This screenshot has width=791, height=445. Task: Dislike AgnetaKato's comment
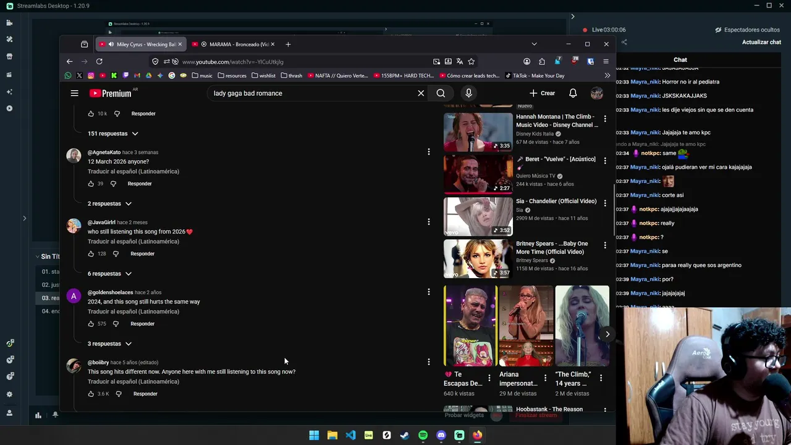pos(113,184)
